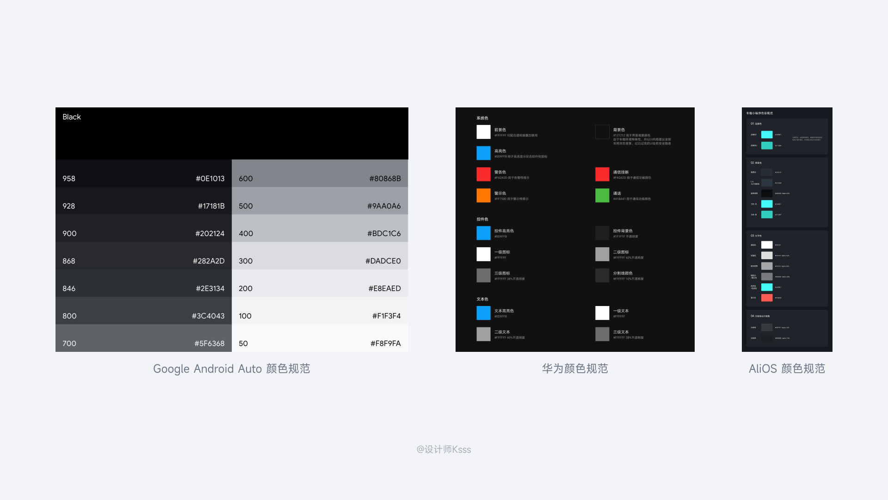
Task: Choose the 900 dark gray swatch
Action: pyautogui.click(x=143, y=228)
